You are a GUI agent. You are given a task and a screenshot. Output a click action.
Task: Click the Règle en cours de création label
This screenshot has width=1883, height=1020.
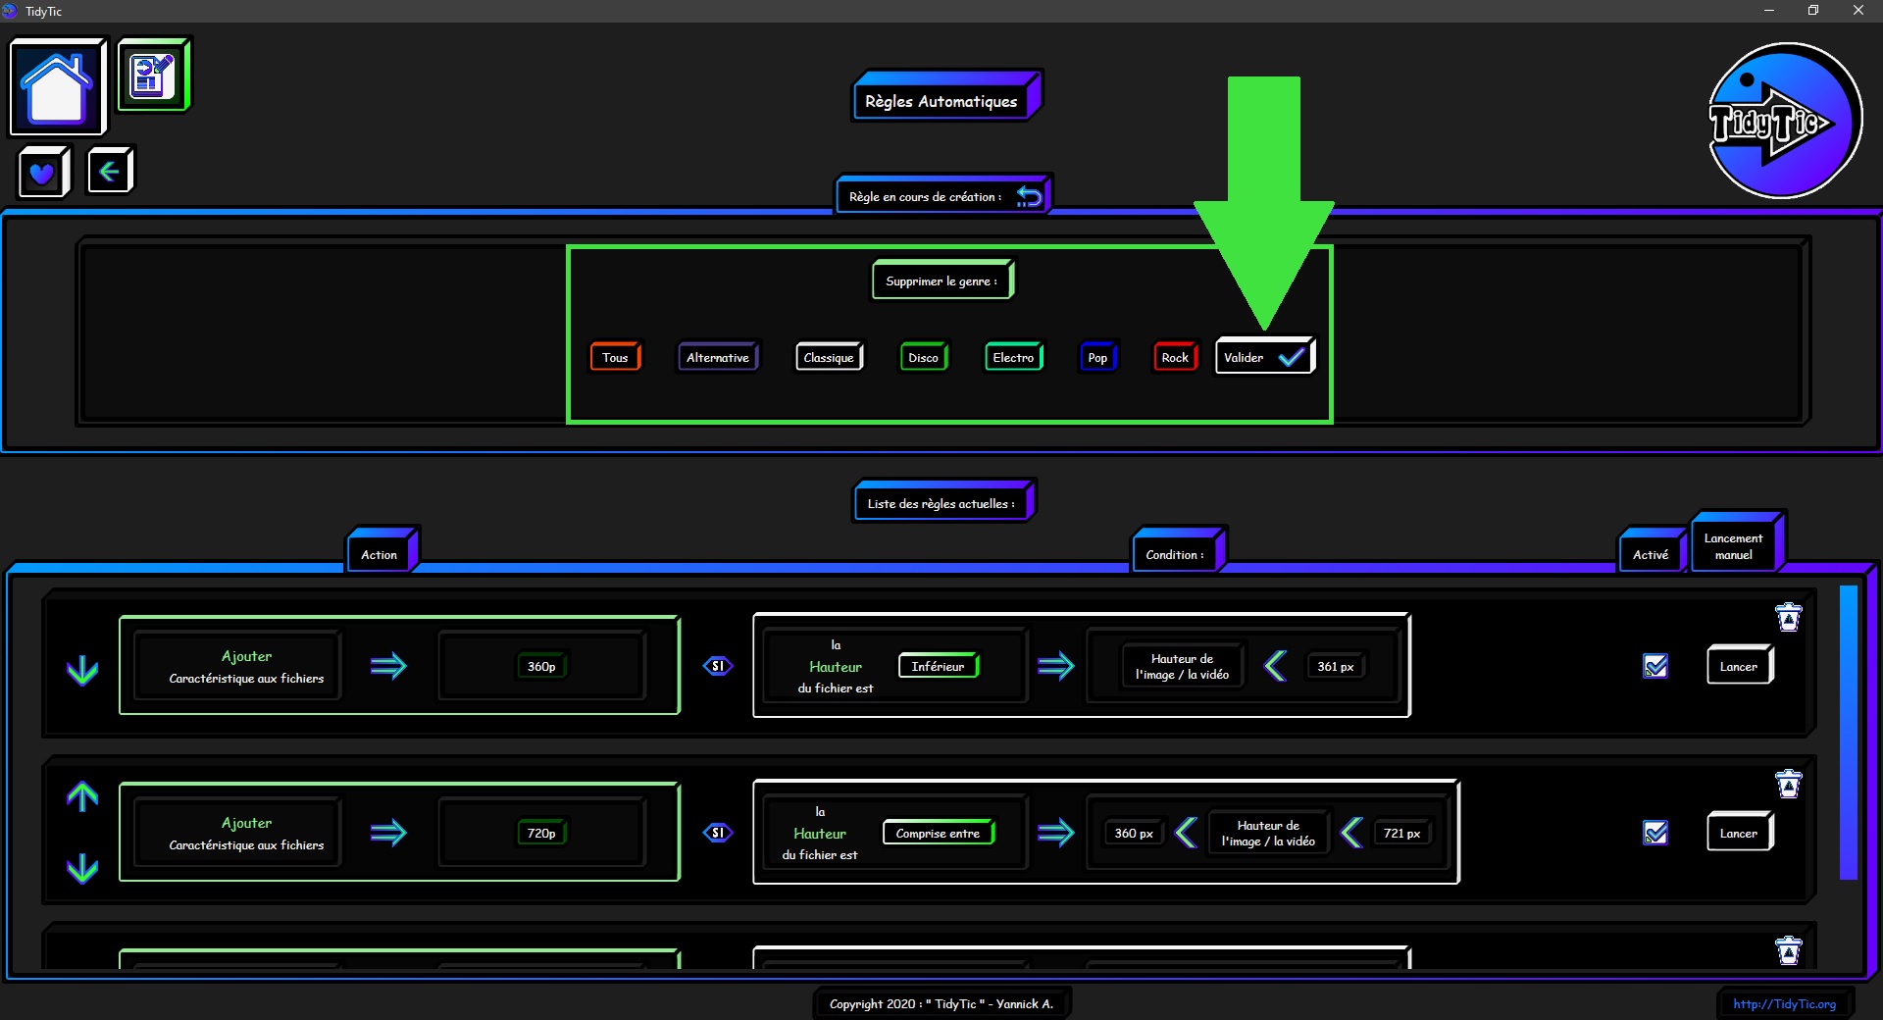[x=925, y=196]
